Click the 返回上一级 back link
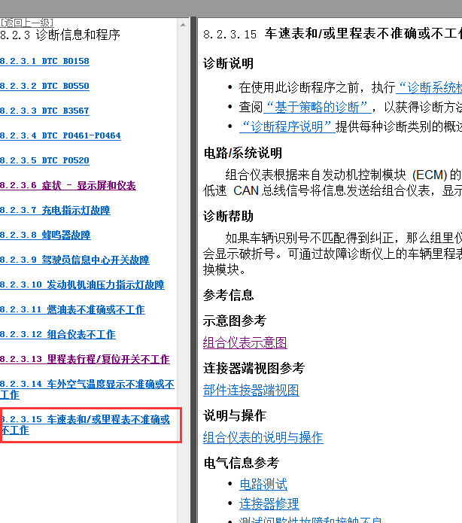The width and height of the screenshot is (462, 523). coord(26,23)
